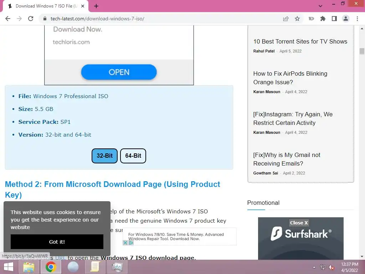Image resolution: width=365 pixels, height=274 pixels.
Task: Open Chrome three-dot menu
Action: point(357,19)
